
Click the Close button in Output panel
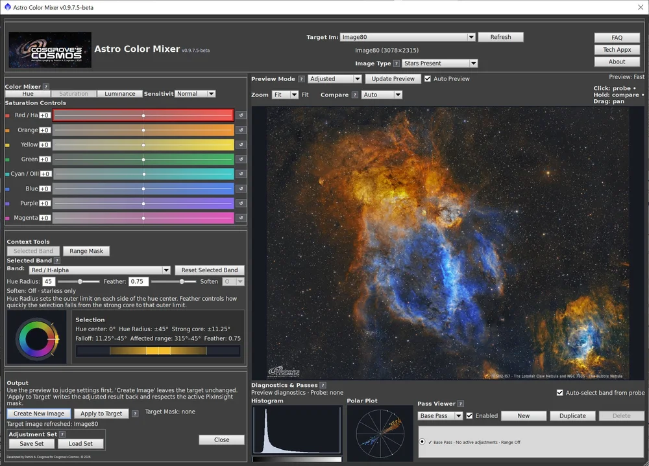tap(221, 439)
